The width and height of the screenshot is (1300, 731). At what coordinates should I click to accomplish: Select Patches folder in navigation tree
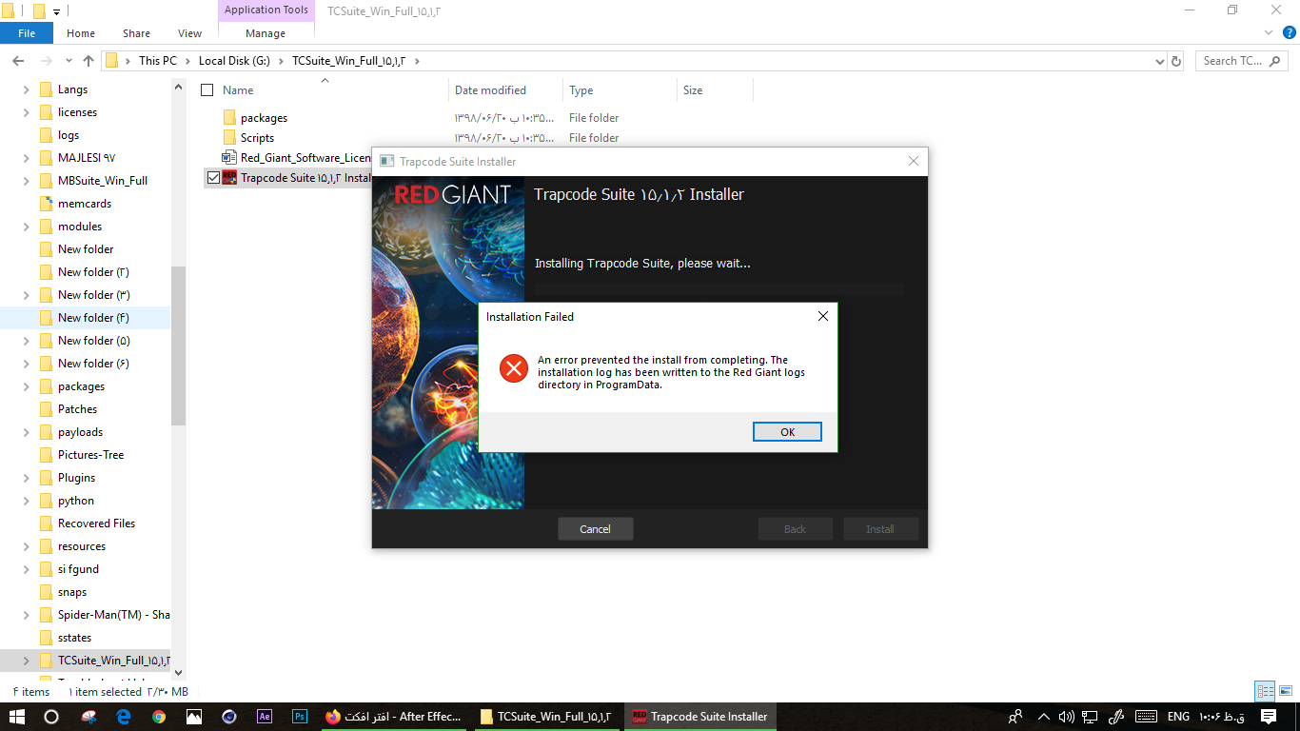[77, 409]
